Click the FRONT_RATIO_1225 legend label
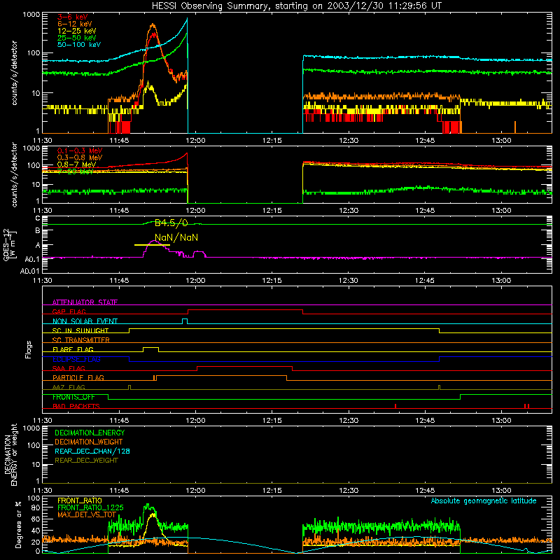This screenshot has width=560, height=560. pos(90,508)
